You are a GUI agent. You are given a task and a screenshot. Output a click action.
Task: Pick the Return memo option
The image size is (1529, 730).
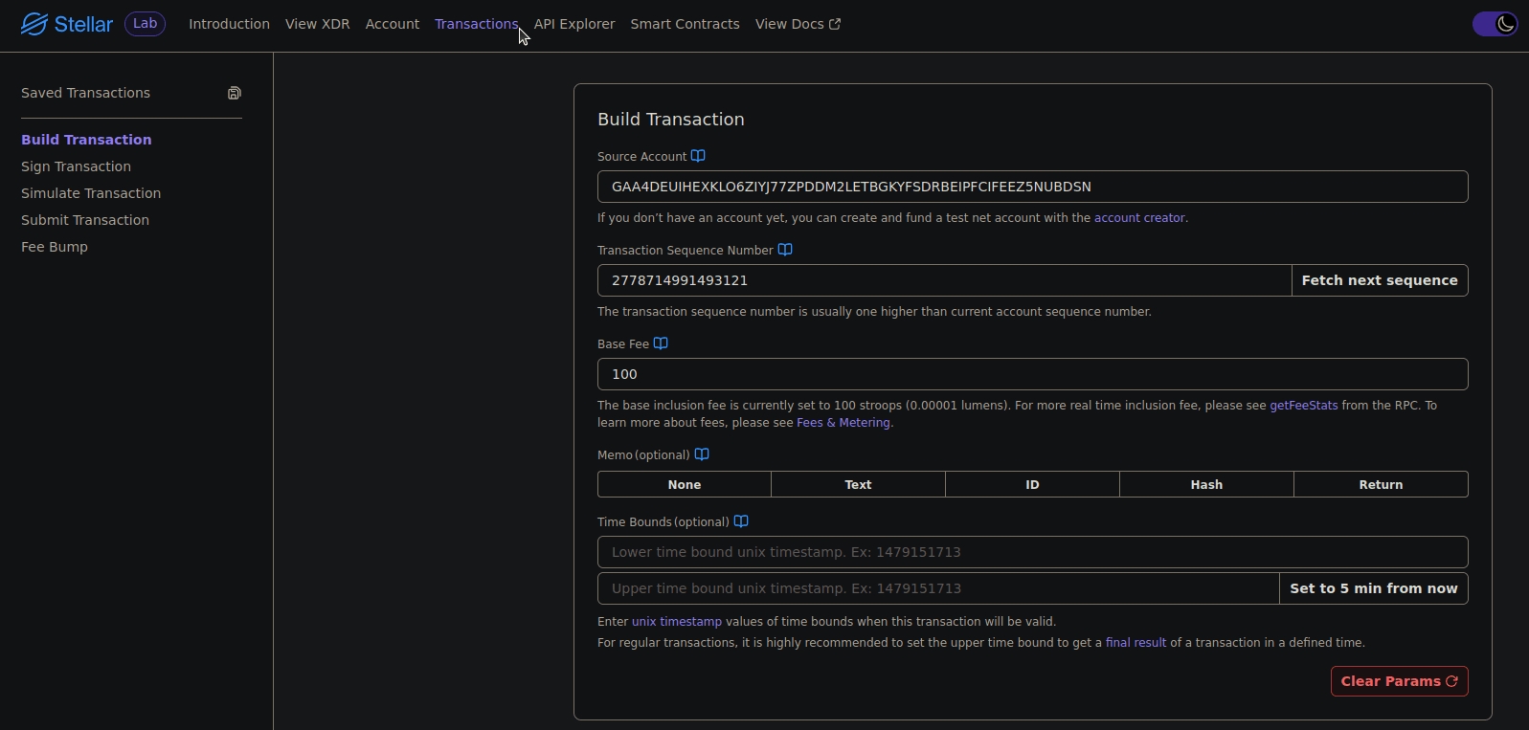click(x=1381, y=484)
